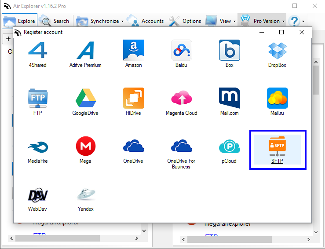325x249 pixels.
Task: Click right pane scrollbar down arrow
Action: [x=316, y=232]
